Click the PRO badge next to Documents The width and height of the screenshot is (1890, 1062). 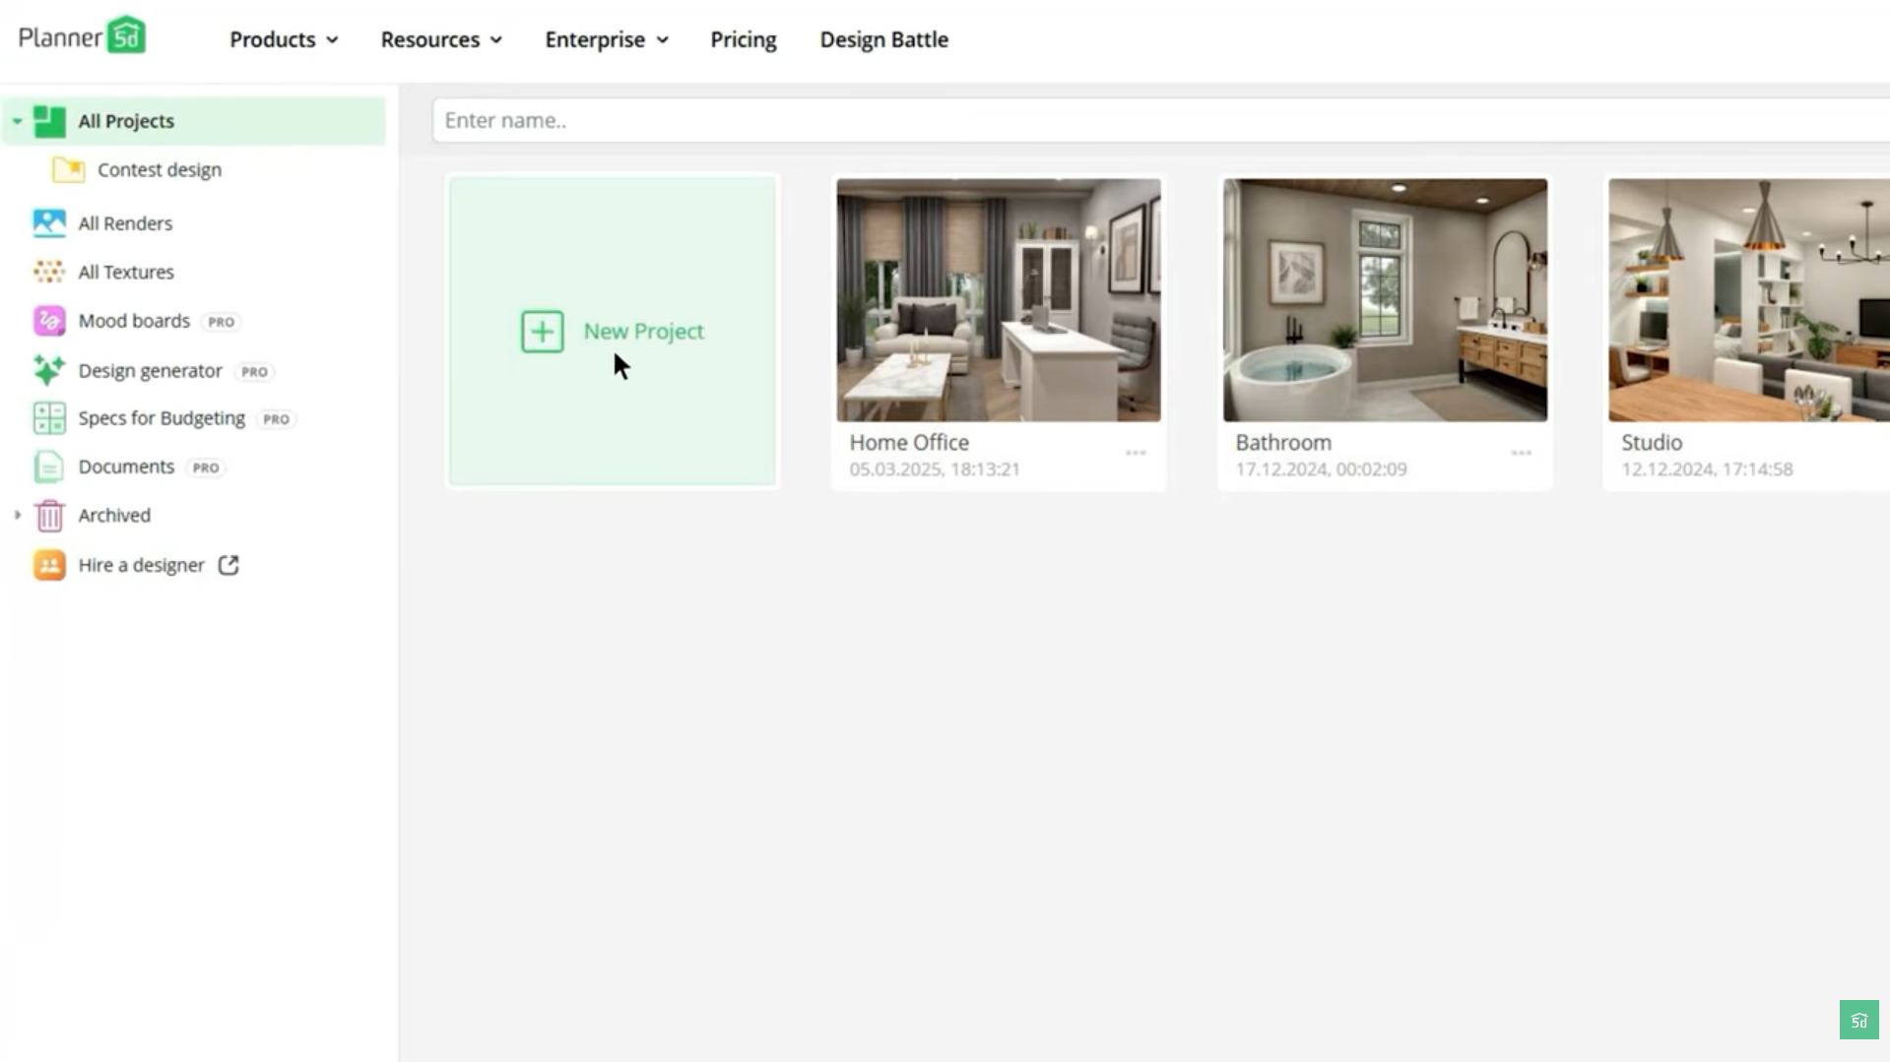(x=206, y=468)
